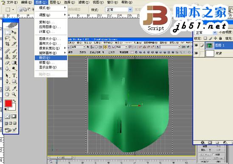Expand the 像素长宽比 submenu

[51, 48]
